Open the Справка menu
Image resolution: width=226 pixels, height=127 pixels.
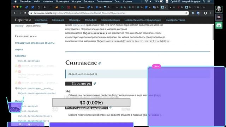[127, 1]
